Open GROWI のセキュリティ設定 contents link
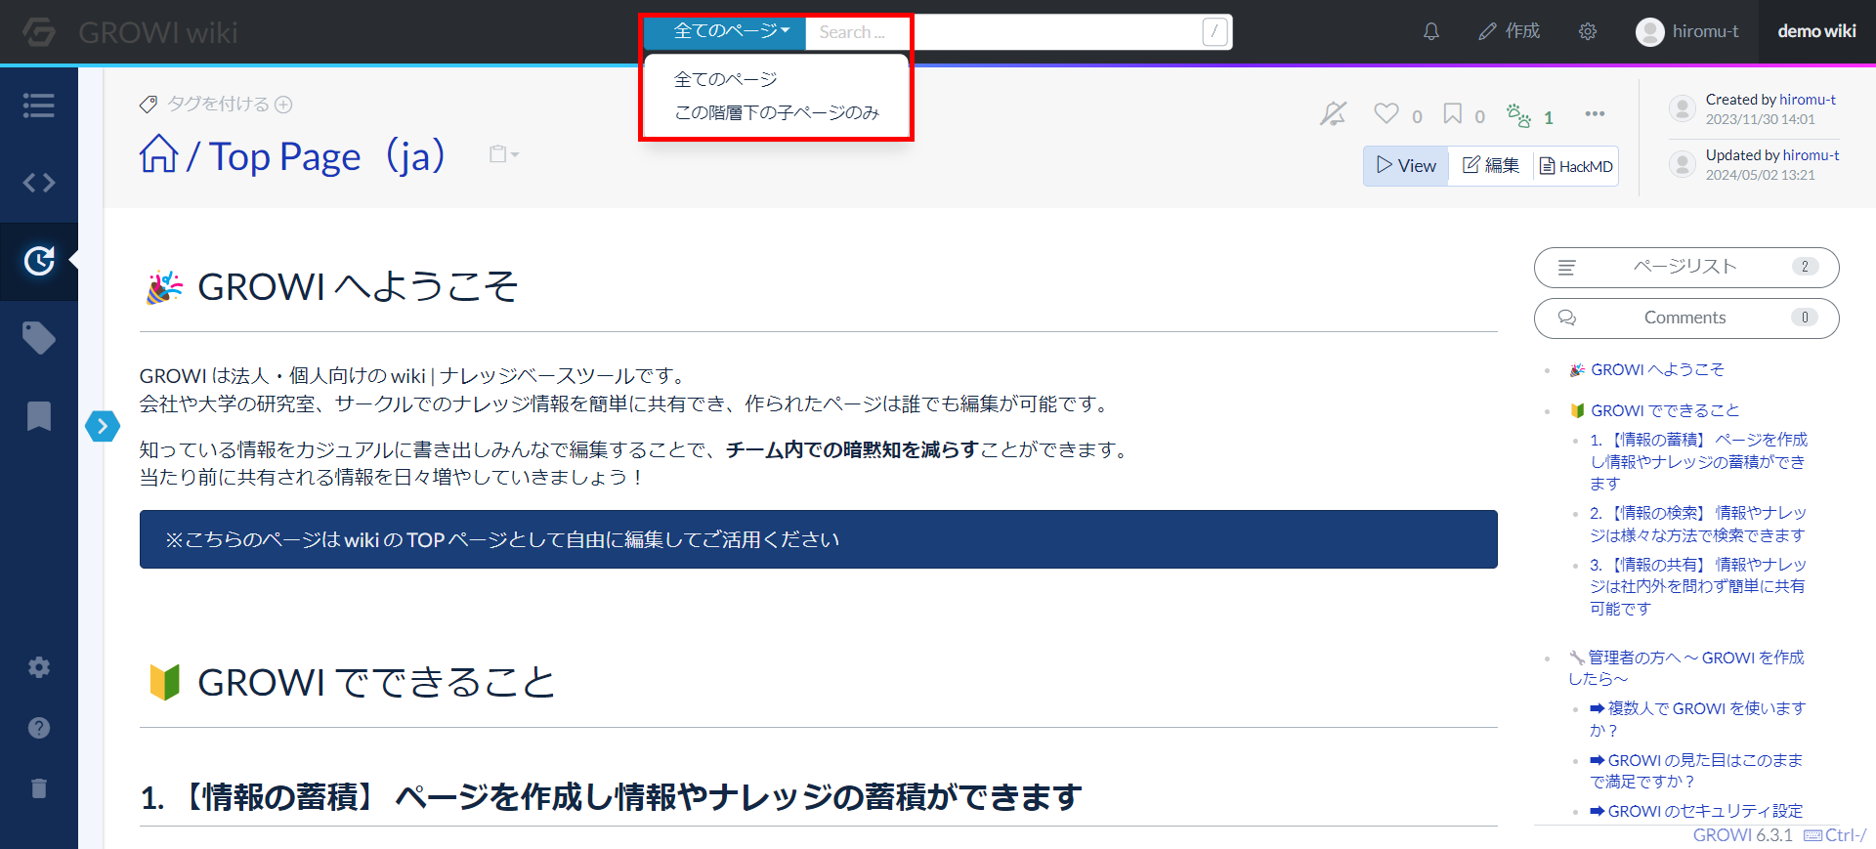The height and width of the screenshot is (849, 1876). (1696, 811)
